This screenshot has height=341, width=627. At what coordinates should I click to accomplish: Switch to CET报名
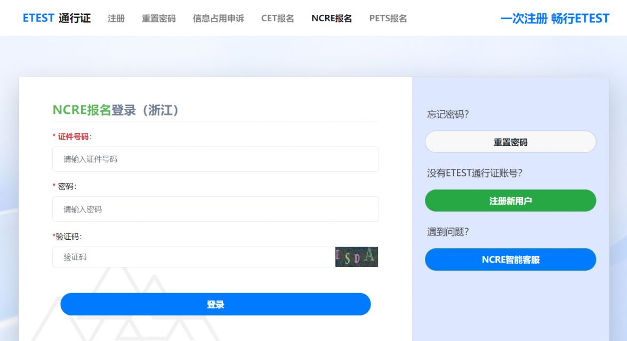pyautogui.click(x=277, y=19)
